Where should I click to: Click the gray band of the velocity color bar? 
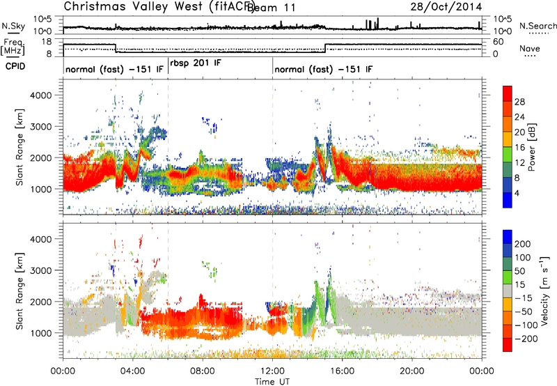508,291
